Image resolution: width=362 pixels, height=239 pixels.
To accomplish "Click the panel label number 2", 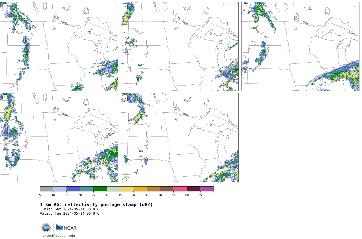I will click(x=125, y=6).
